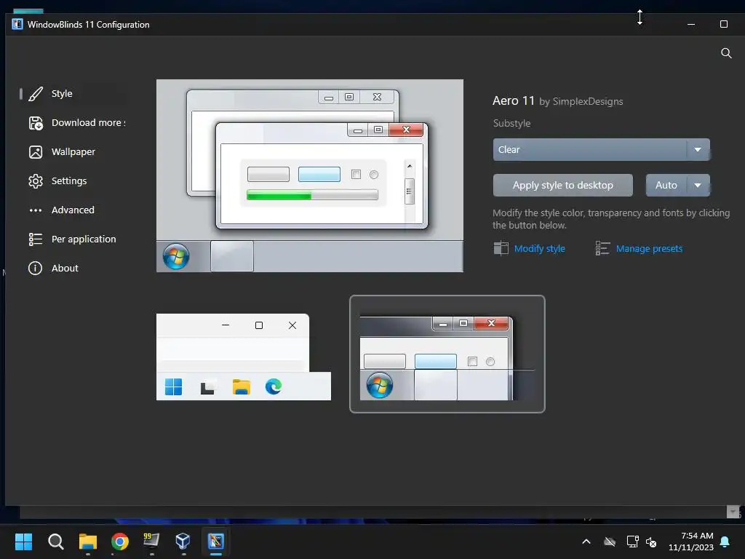This screenshot has width=745, height=559.
Task: Switch to the Wallpaper section
Action: click(x=73, y=151)
